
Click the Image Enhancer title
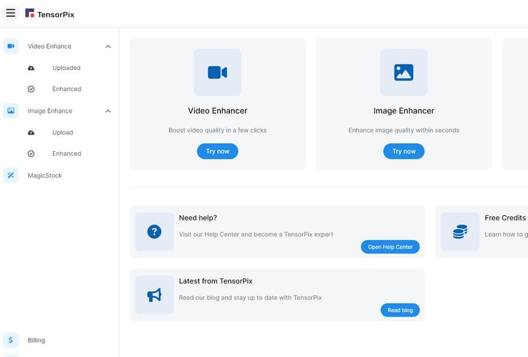(x=404, y=111)
